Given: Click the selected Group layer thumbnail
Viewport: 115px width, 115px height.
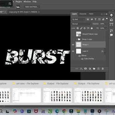Looking at the screenshot, I should [x=79, y=45].
